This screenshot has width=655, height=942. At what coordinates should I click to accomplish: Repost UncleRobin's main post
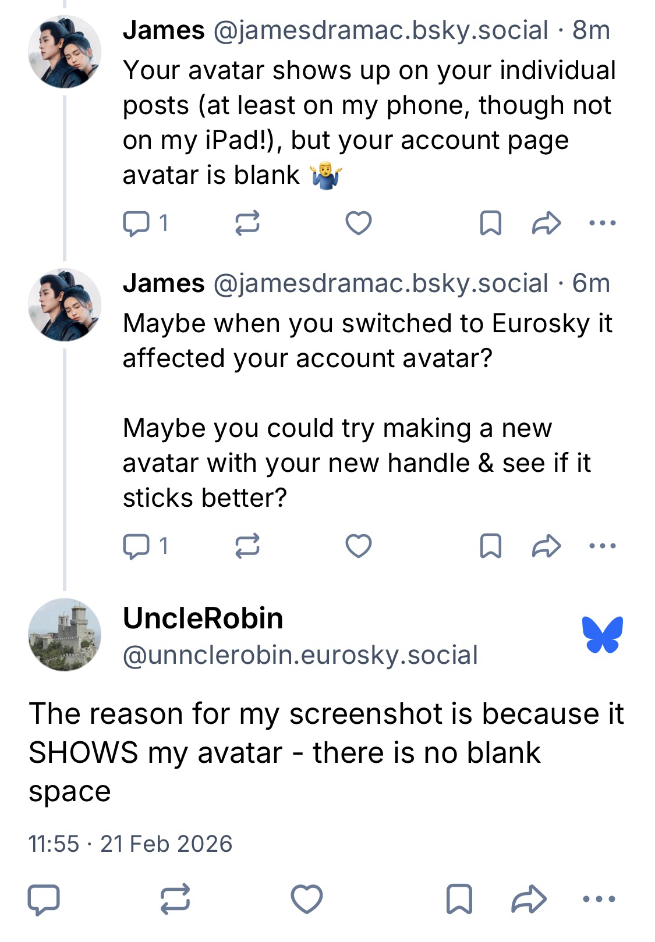[x=175, y=899]
